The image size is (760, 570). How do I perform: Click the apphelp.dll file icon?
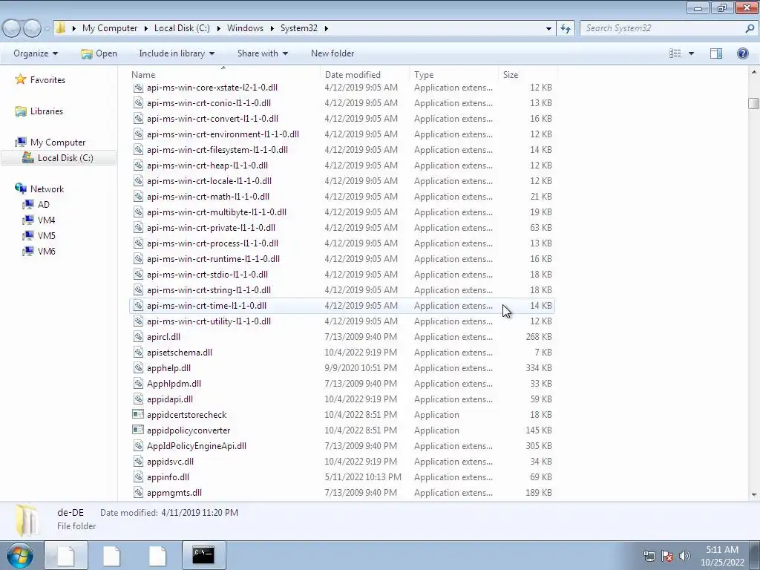(138, 368)
